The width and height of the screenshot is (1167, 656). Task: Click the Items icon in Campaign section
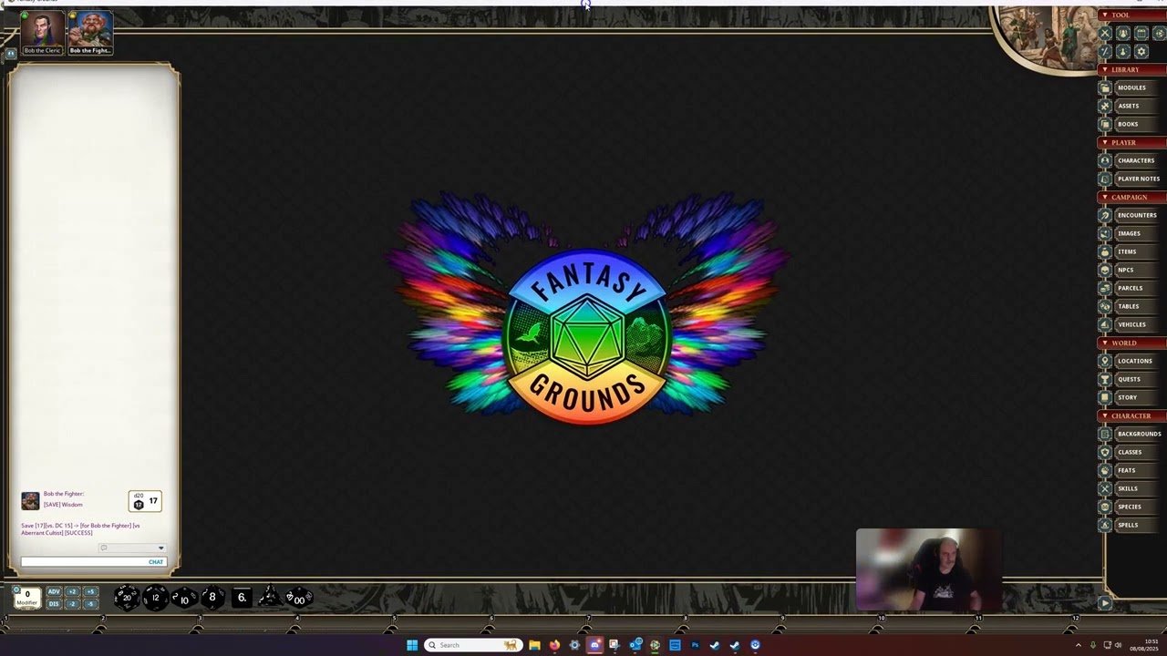(1105, 251)
